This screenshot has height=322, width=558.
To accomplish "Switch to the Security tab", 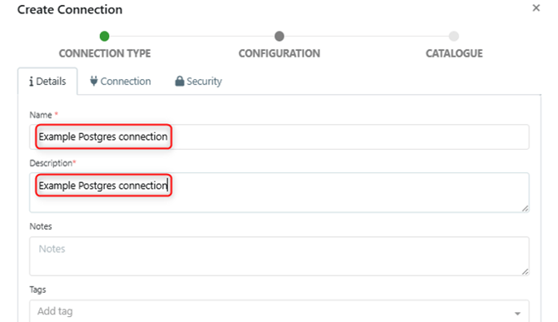I will (198, 81).
